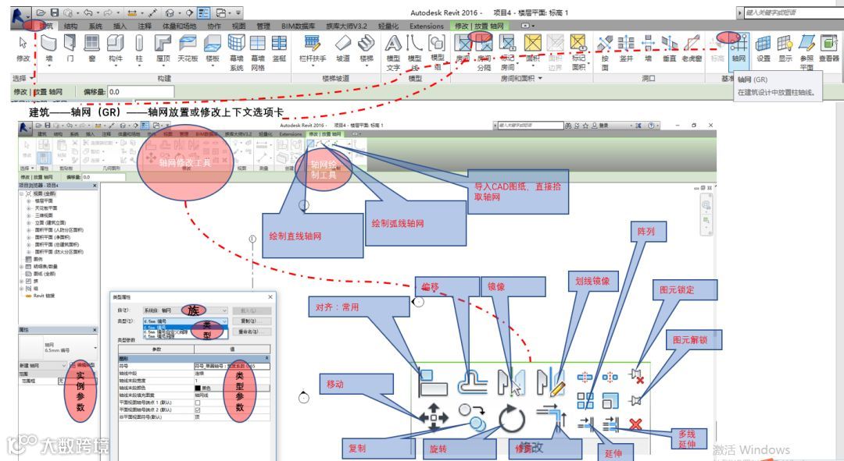This screenshot has width=844, height=461.
Task: Click the 标记面积 tag area button
Action: click(578, 51)
